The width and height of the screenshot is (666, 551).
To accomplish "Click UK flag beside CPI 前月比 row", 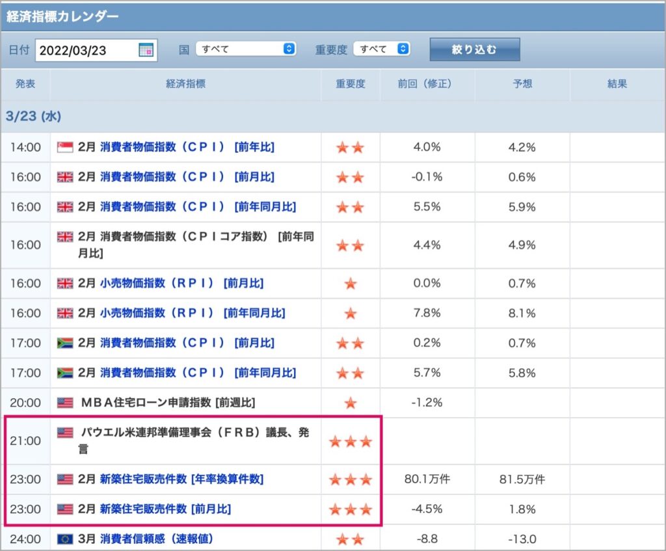I will click(x=65, y=177).
